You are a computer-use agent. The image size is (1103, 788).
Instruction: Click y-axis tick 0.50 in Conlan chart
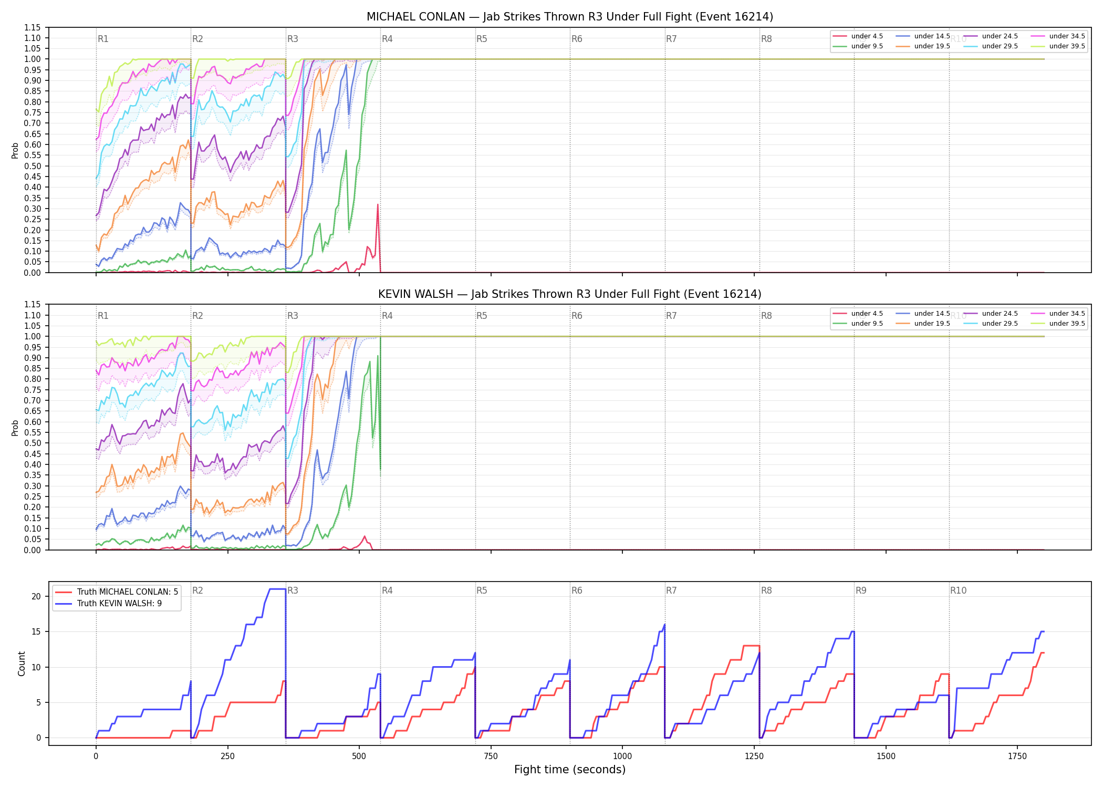tap(33, 166)
